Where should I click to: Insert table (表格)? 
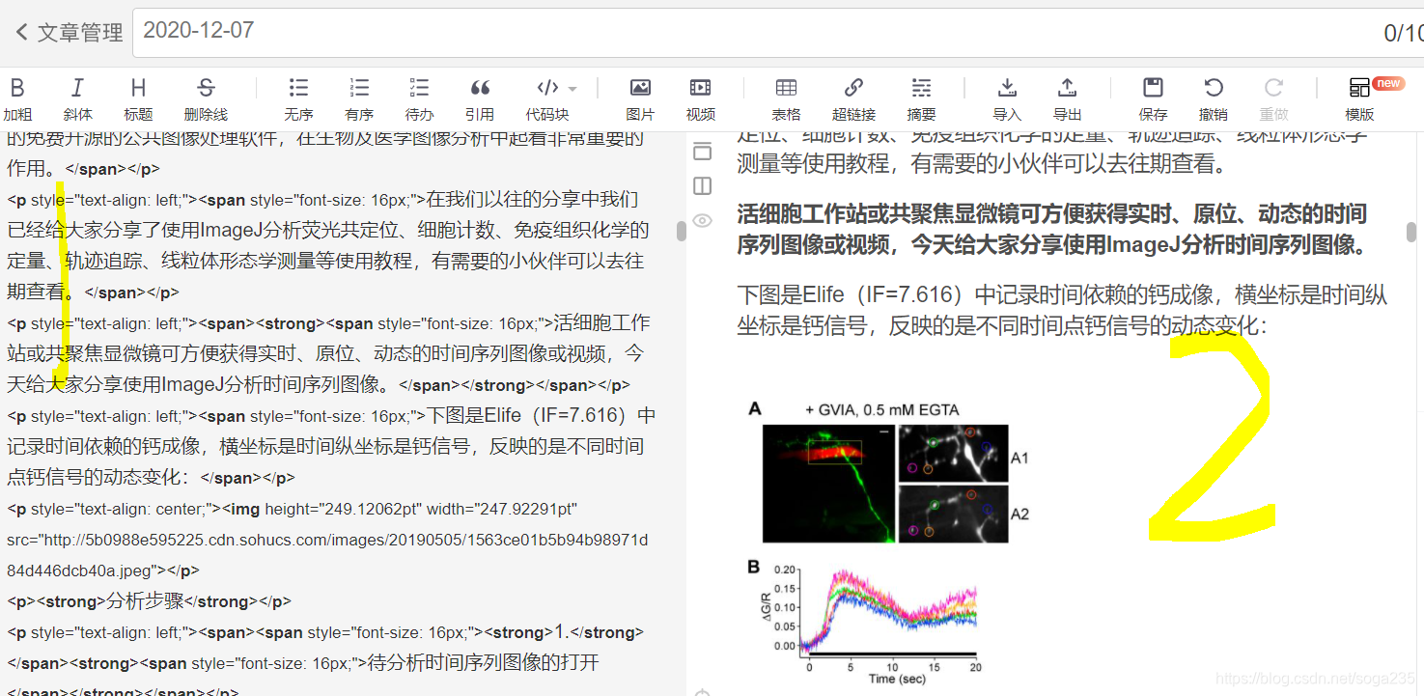(786, 98)
